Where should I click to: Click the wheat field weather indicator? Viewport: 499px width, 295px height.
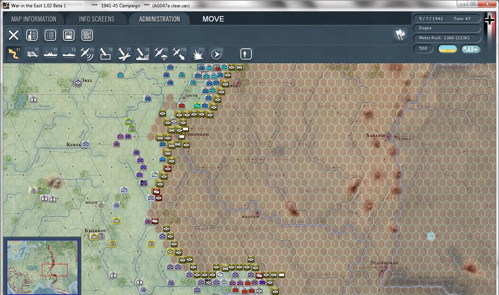pyautogui.click(x=448, y=49)
